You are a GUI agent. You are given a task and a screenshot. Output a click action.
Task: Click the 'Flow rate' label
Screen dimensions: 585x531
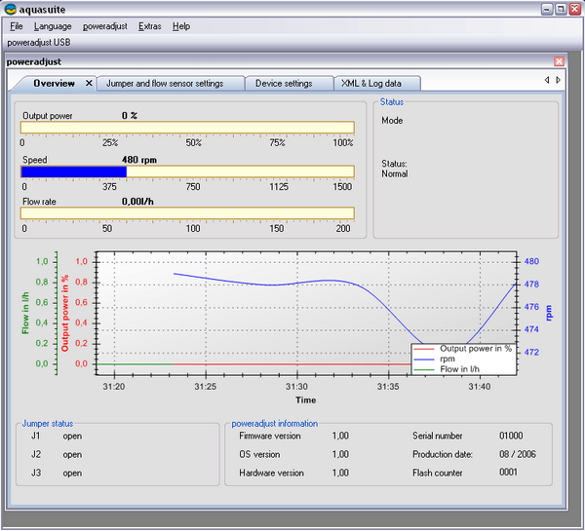pos(39,202)
